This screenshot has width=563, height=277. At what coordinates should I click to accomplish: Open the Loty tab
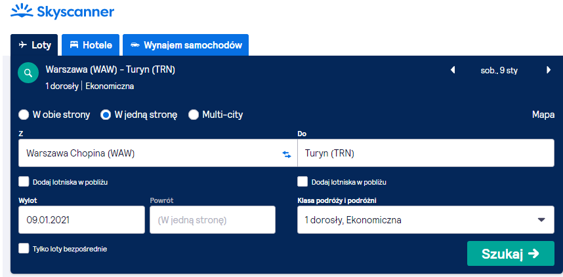click(x=34, y=45)
